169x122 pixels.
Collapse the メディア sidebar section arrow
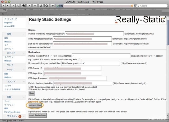tap(24, 53)
